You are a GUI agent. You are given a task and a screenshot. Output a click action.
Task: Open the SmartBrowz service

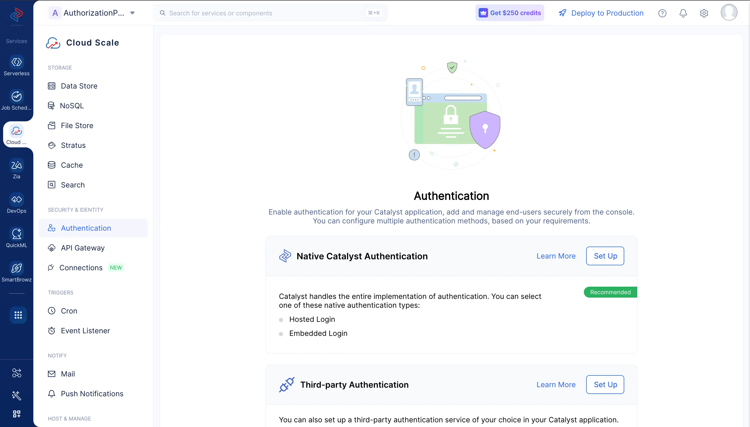tap(16, 272)
